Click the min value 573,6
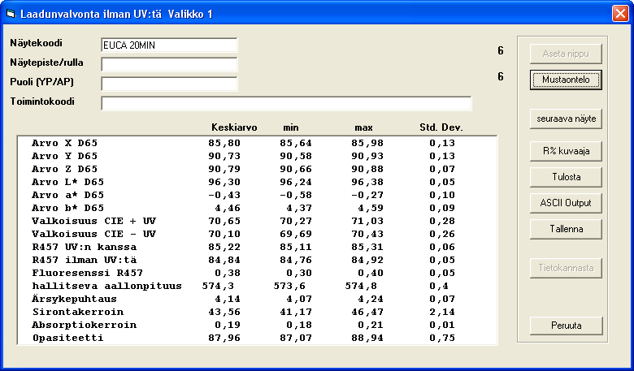 click(x=289, y=286)
